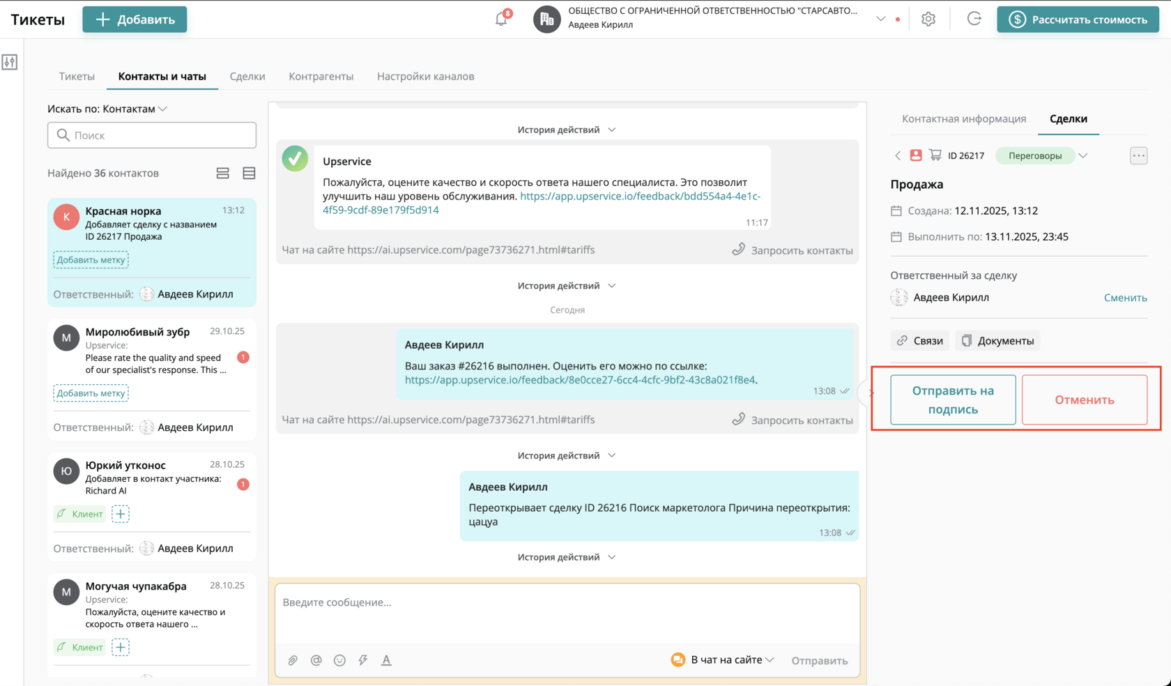This screenshot has width=1171, height=686.
Task: Switch to the Контрагенты tab
Action: [x=321, y=76]
